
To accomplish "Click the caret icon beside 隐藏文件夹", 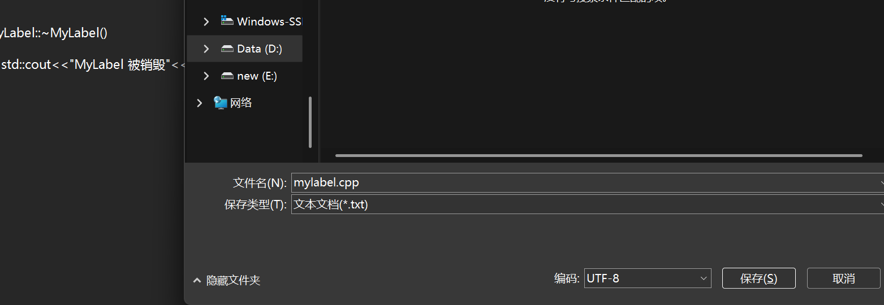I will tap(197, 280).
